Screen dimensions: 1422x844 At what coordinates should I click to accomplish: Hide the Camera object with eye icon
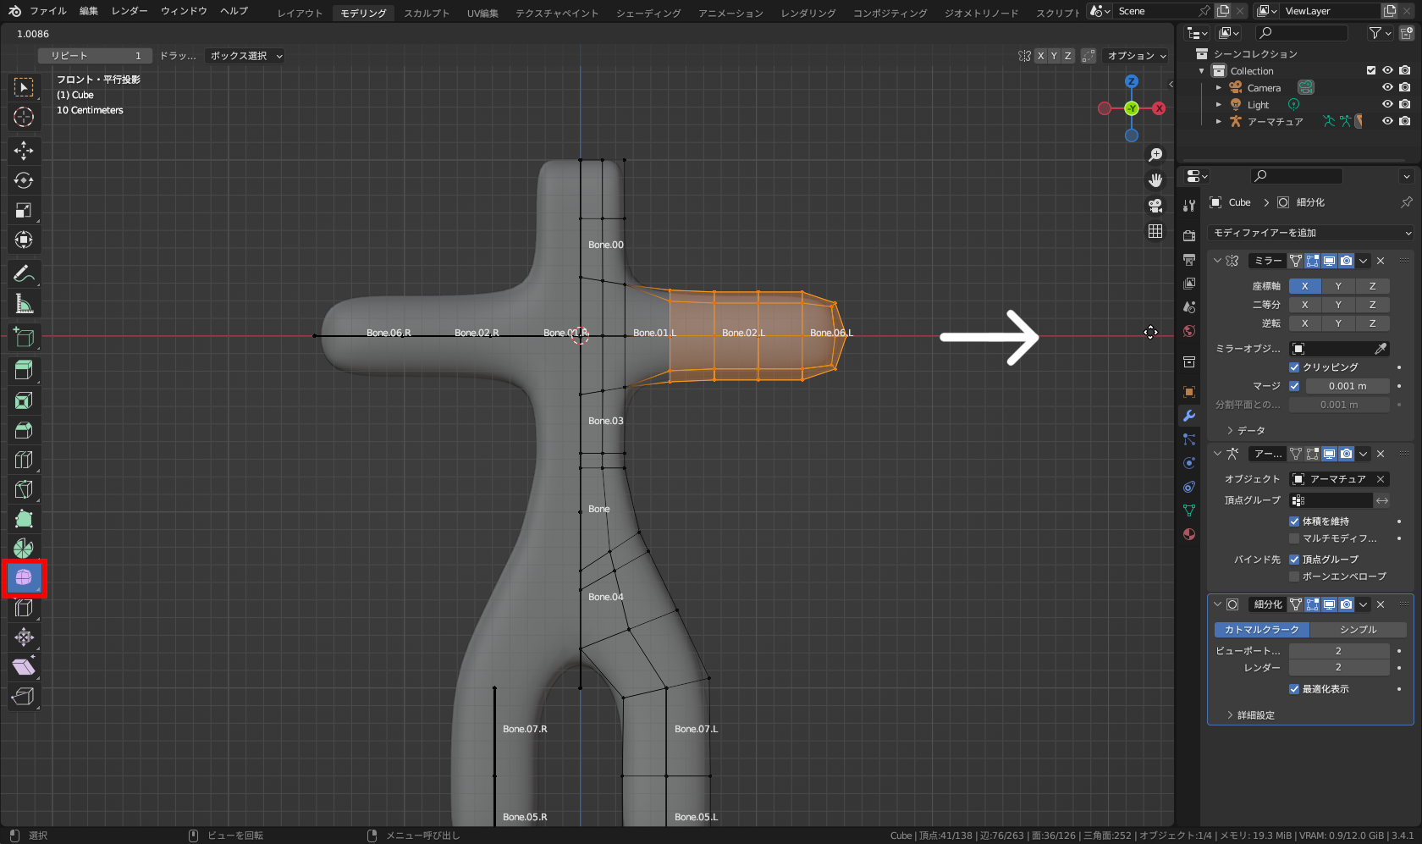[x=1387, y=87]
